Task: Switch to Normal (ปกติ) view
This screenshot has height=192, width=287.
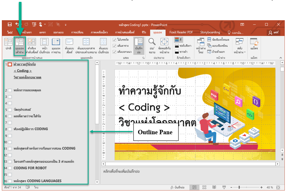Action: tap(8, 44)
